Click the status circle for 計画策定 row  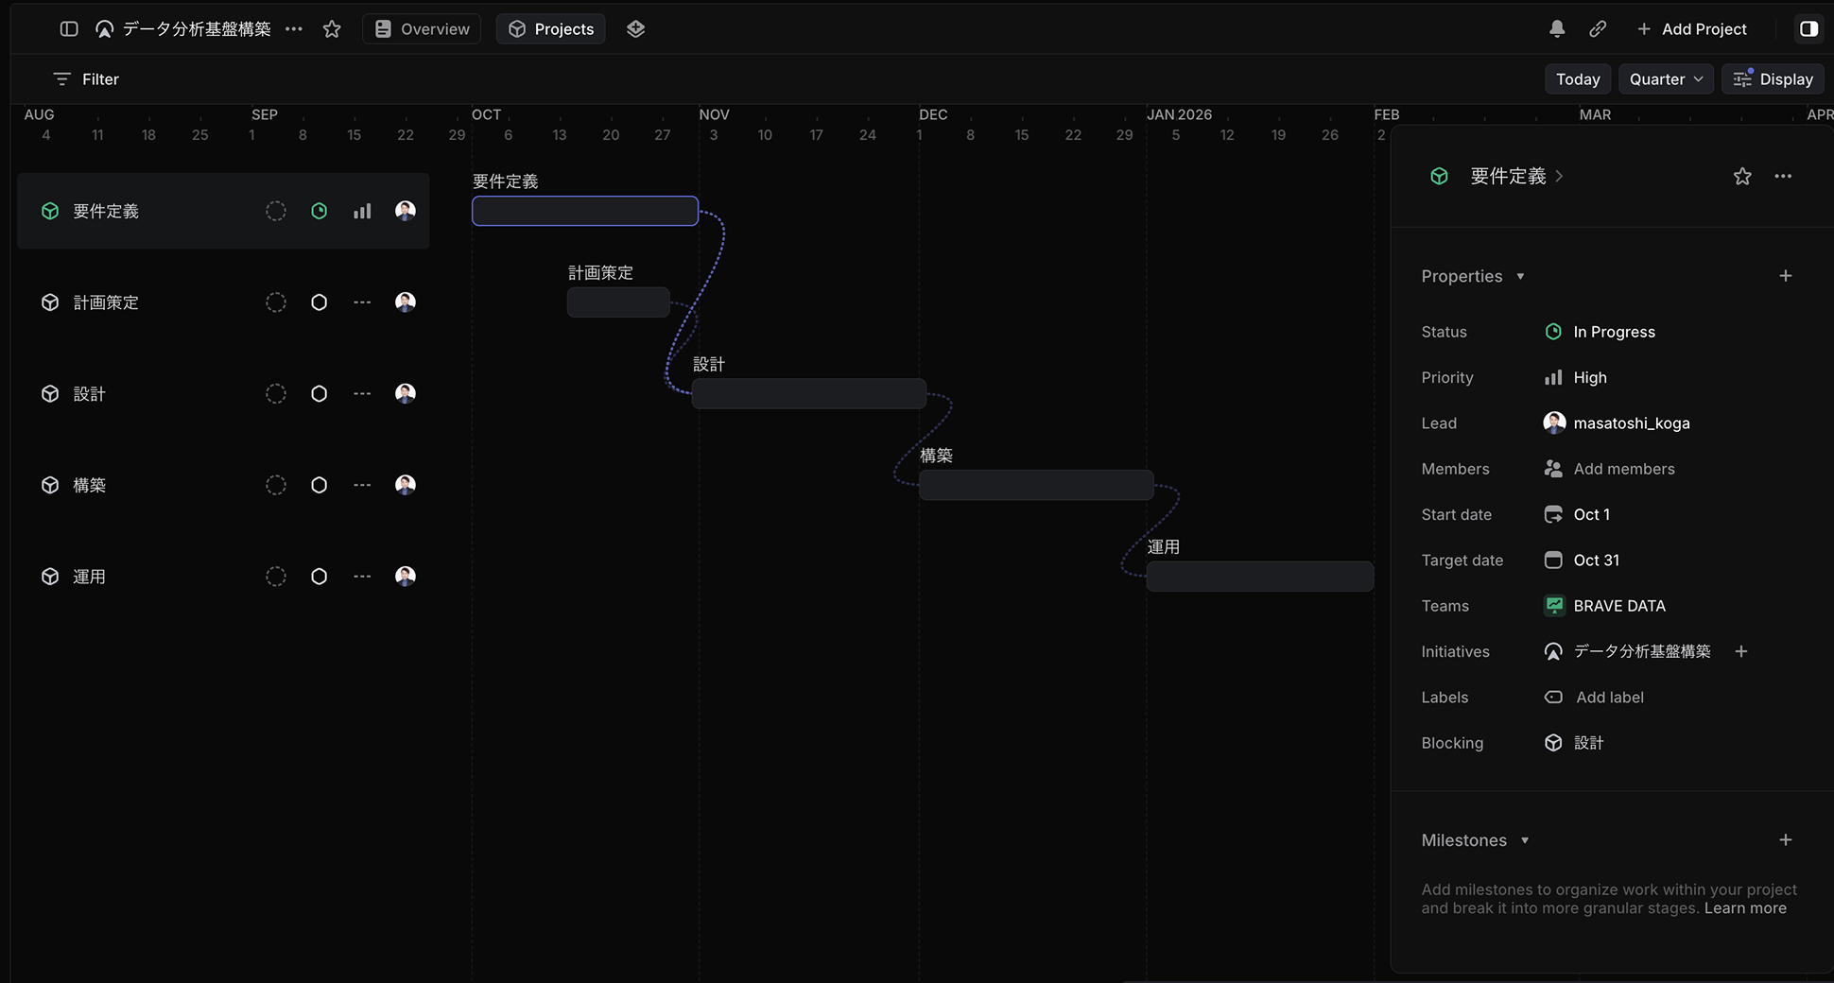coord(320,302)
